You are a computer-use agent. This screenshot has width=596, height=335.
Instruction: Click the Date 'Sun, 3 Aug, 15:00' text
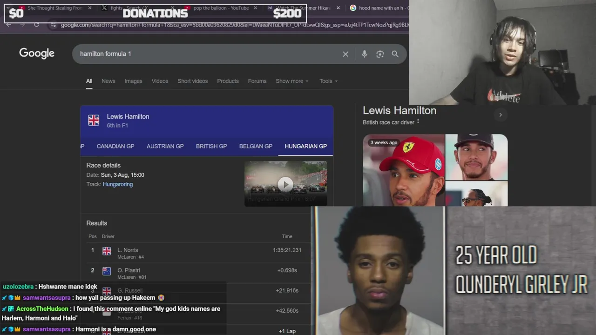122,175
